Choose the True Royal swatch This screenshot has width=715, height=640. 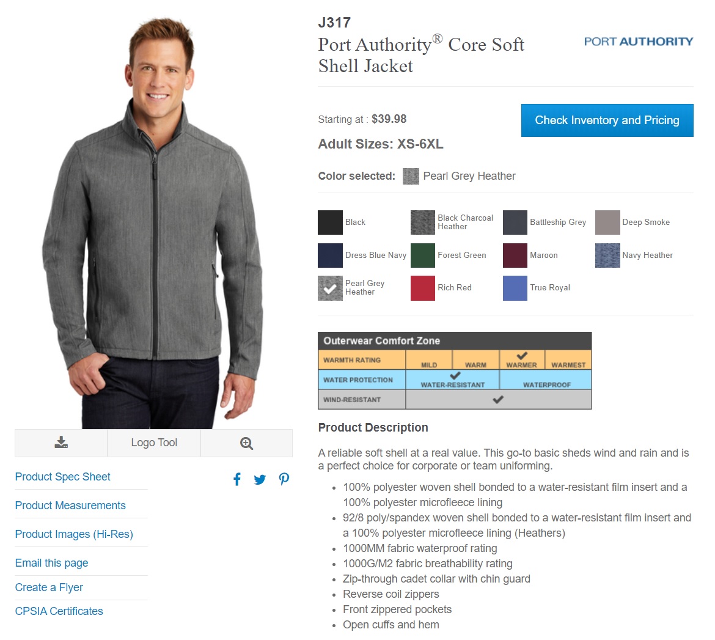coord(515,288)
